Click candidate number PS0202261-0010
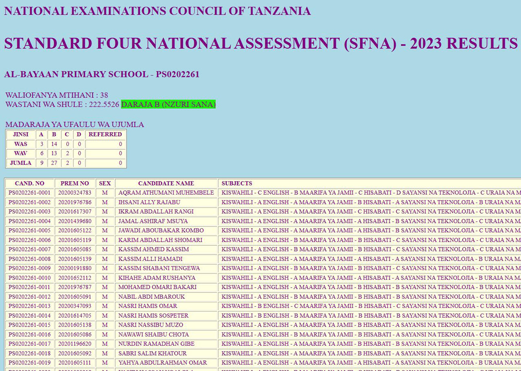The width and height of the screenshot is (521, 371). (29, 278)
